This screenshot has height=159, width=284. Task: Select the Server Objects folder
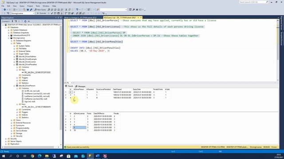(16, 141)
